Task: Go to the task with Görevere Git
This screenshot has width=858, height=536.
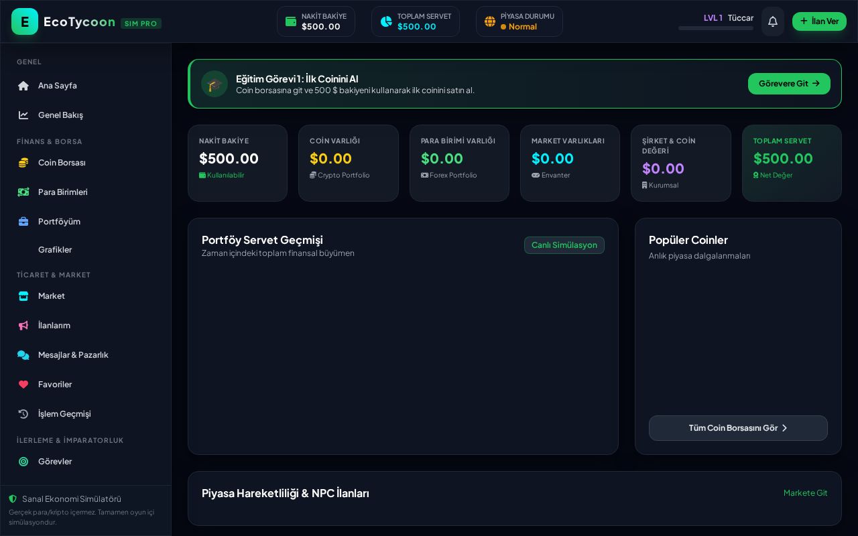Action: coord(789,84)
